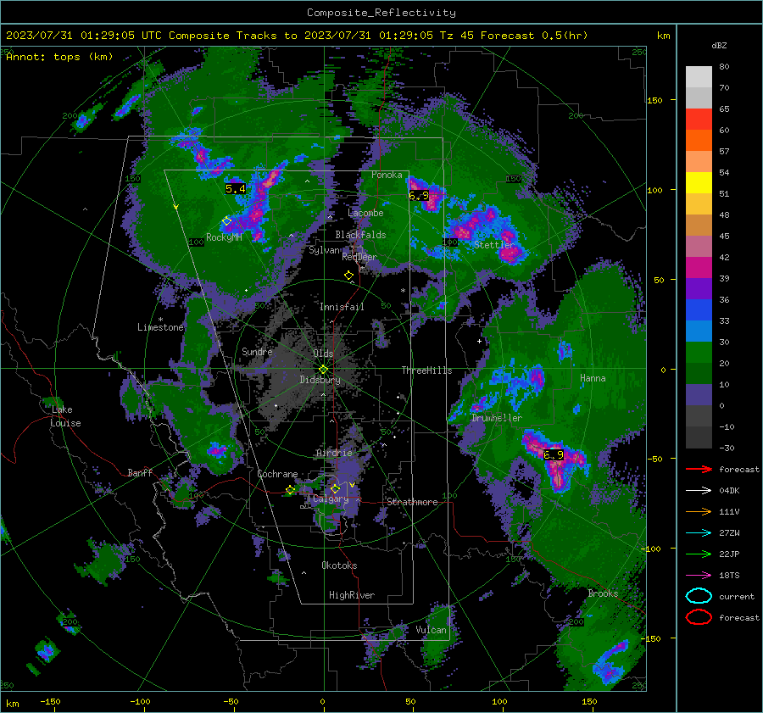Click the 5.4 storm tops label
This screenshot has width=763, height=713.
pyautogui.click(x=236, y=189)
